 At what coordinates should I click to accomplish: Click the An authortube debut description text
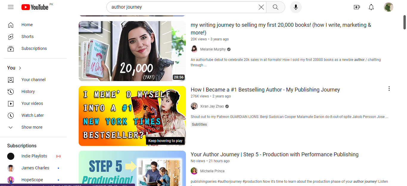[286, 62]
